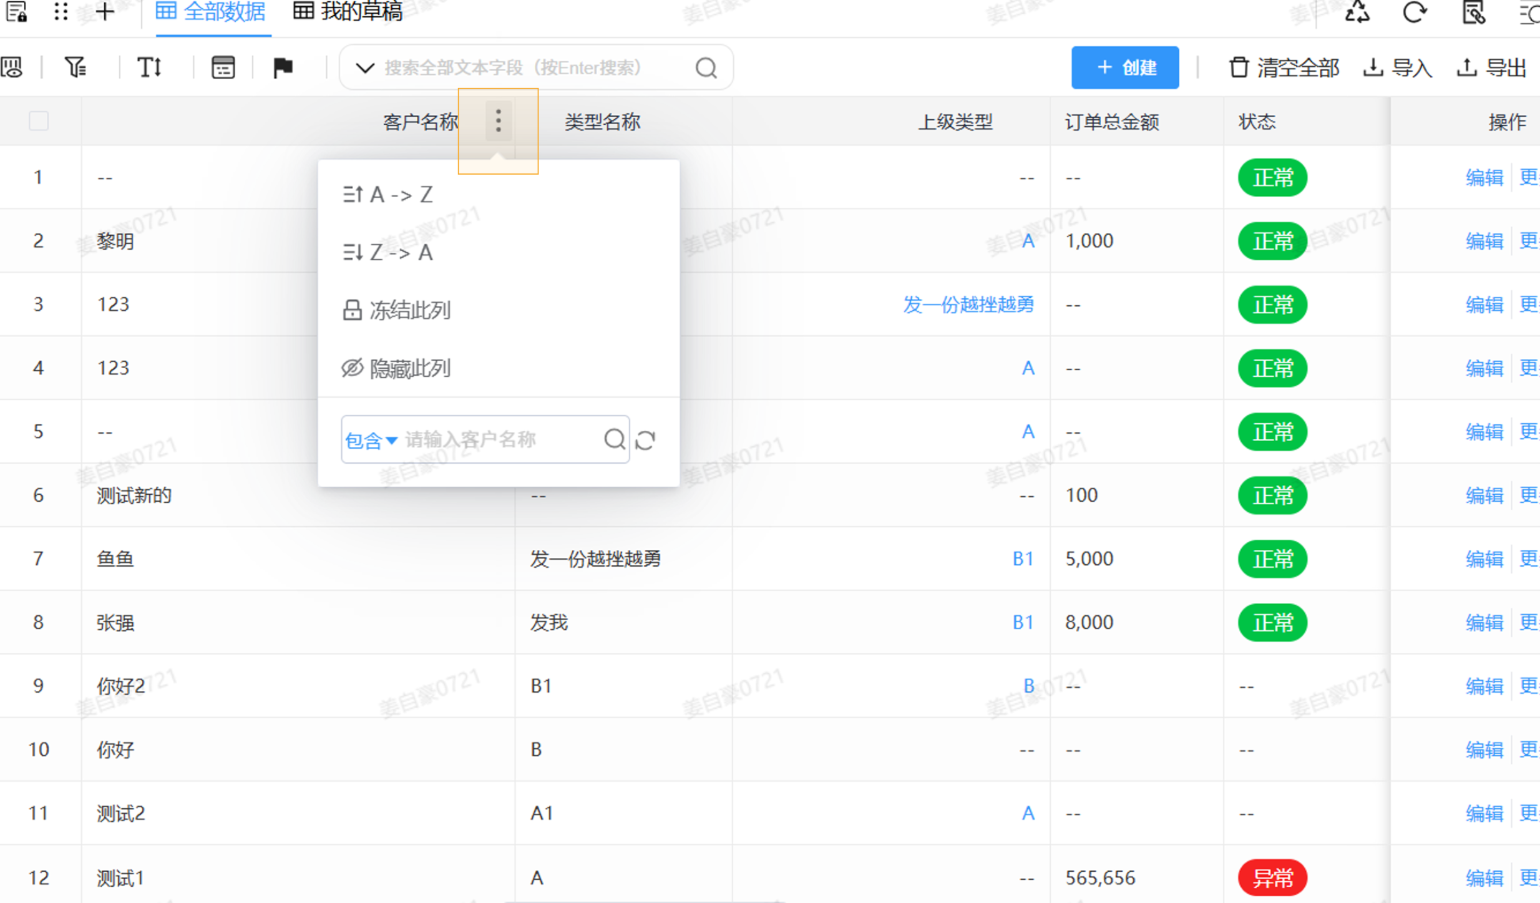Viewport: 1540px width, 903px height.
Task: Click the black flag icon
Action: click(x=283, y=67)
